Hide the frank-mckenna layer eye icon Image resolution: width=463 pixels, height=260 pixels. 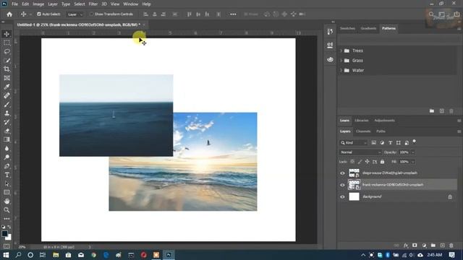pyautogui.click(x=342, y=185)
